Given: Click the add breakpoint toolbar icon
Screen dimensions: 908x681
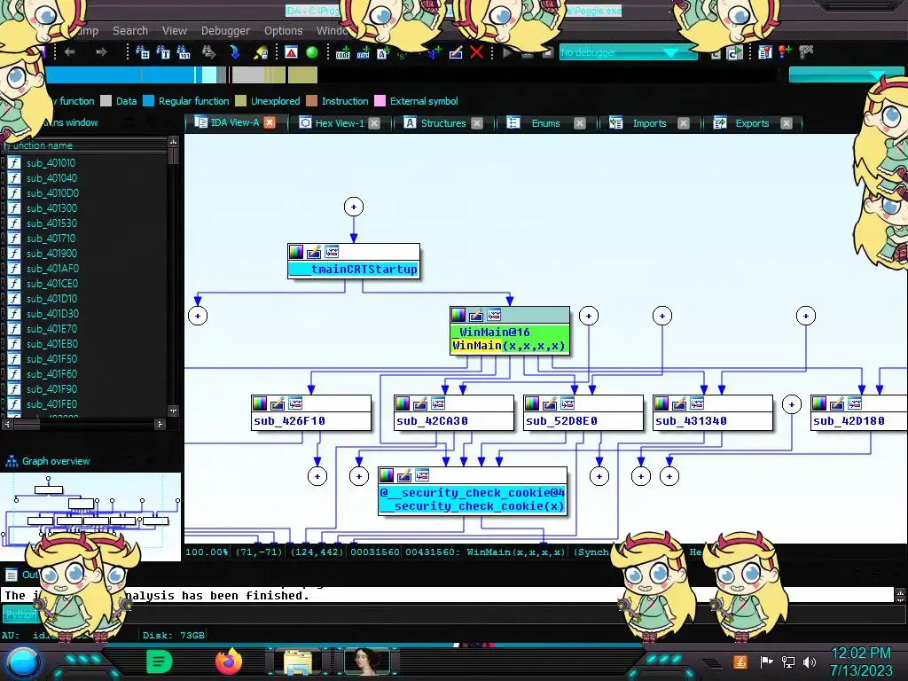Looking at the screenshot, I should click(786, 52).
